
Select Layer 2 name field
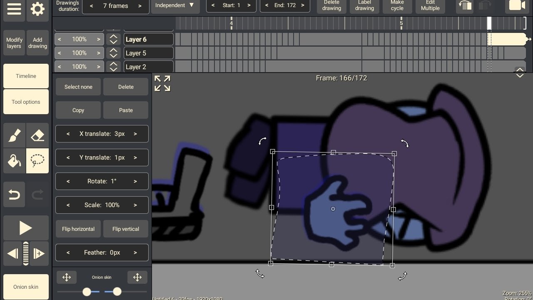[148, 67]
